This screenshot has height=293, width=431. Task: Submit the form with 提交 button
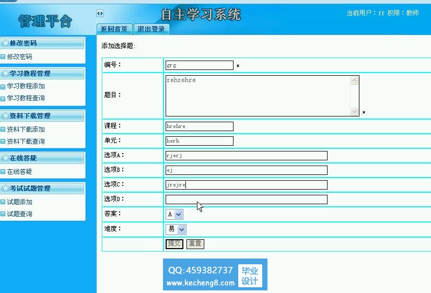[174, 244]
